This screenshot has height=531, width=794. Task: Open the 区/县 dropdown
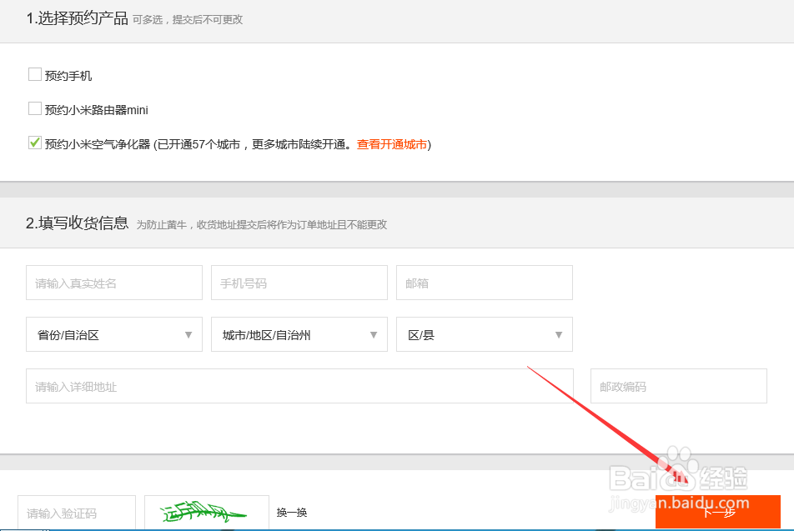[485, 334]
